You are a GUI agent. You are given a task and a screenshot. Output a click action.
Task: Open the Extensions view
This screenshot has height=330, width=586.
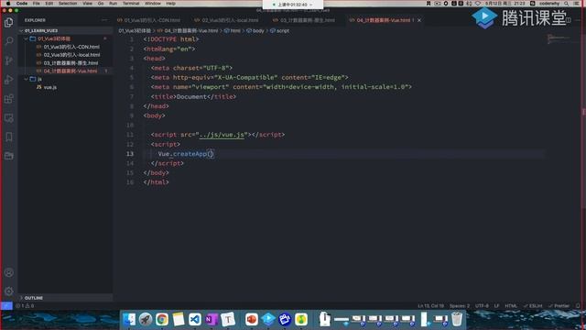tap(8, 99)
